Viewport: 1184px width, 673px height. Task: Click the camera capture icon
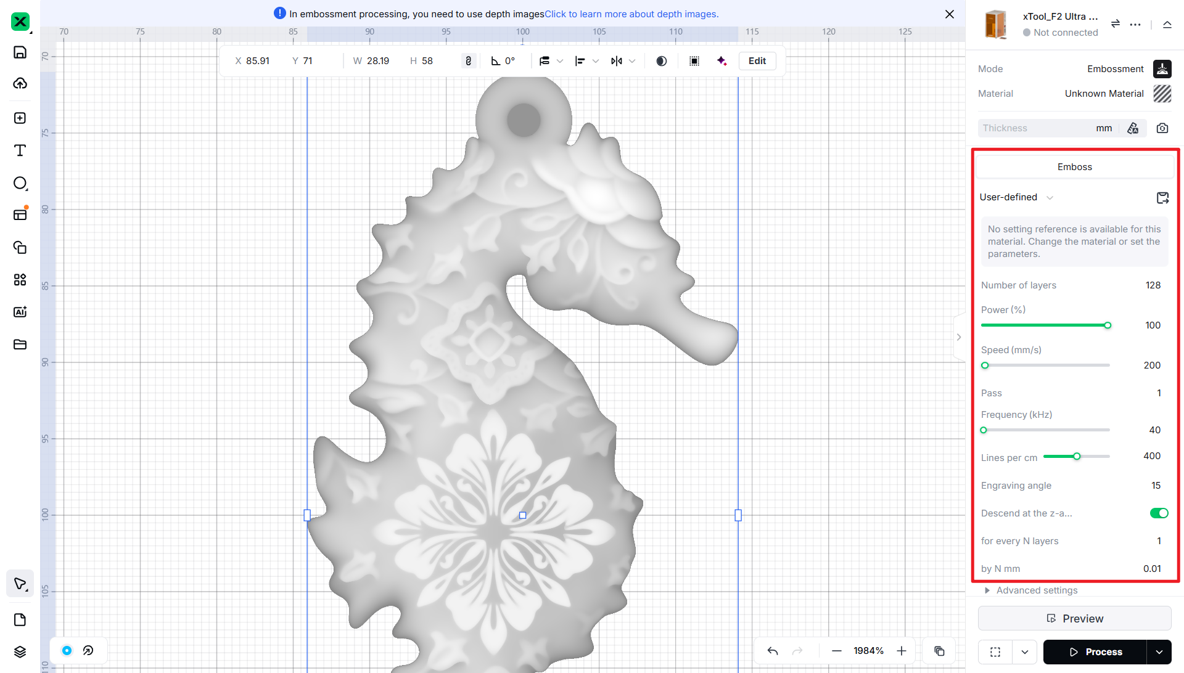pos(1162,128)
